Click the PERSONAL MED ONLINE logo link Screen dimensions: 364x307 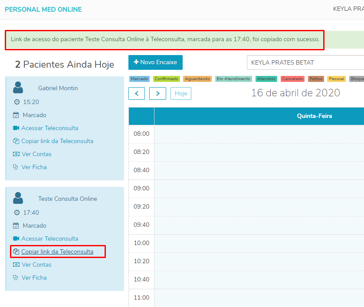(x=43, y=10)
